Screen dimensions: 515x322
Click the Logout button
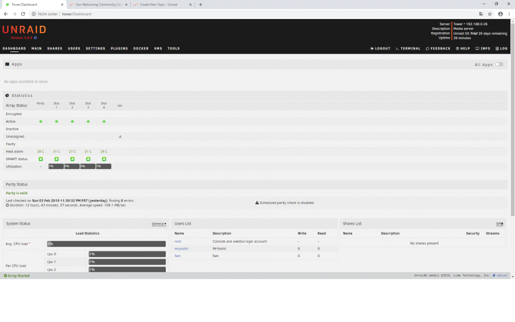pos(381,48)
